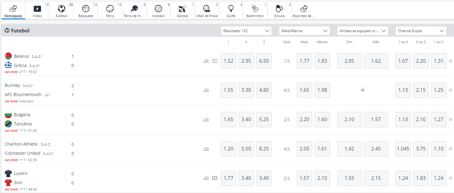Expand the Resultado 1X2 dropdown
Viewport: 454px width, 193px height.
(x=246, y=31)
